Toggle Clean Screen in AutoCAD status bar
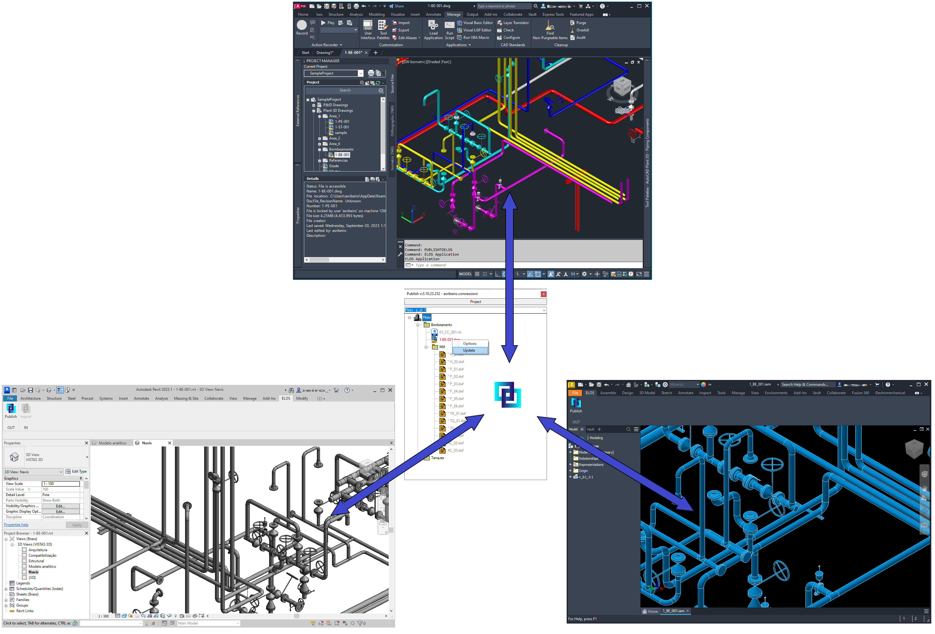Image resolution: width=935 pixels, height=634 pixels. (639, 274)
